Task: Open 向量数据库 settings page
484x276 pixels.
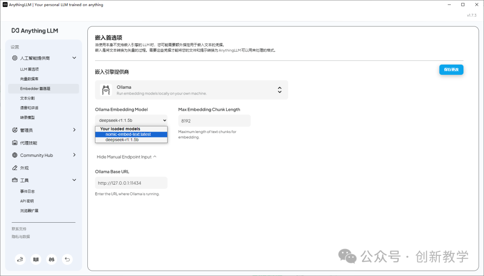Action: (x=29, y=79)
